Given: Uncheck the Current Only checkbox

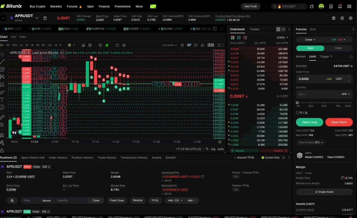Looking at the screenshot, I should [x=263, y=157].
